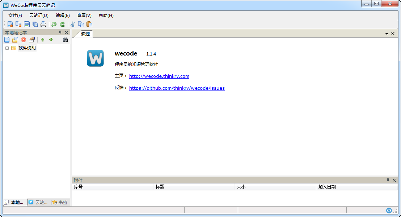Image resolution: width=401 pixels, height=217 pixels.
Task: Open the 编辑(E) menu
Action: (x=63, y=15)
